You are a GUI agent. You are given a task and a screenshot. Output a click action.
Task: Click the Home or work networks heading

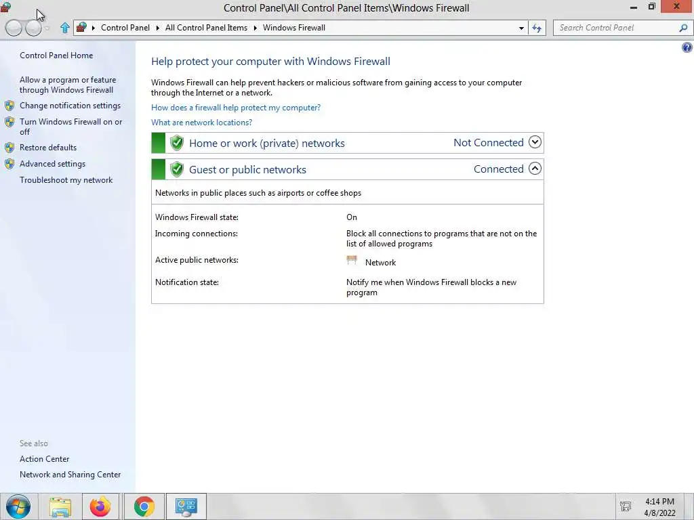point(267,144)
